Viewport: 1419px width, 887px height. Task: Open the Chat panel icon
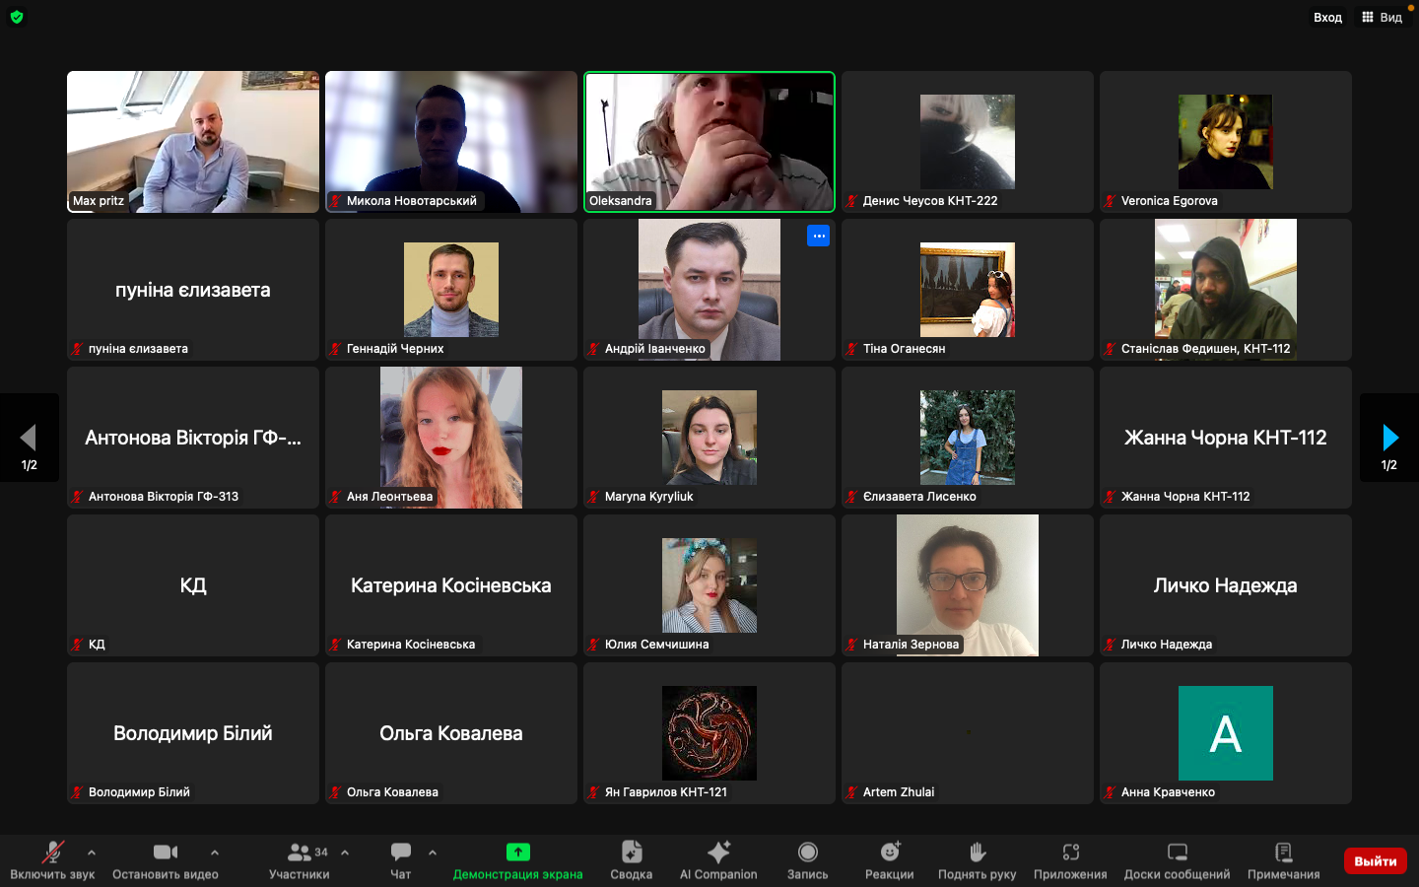[400, 853]
